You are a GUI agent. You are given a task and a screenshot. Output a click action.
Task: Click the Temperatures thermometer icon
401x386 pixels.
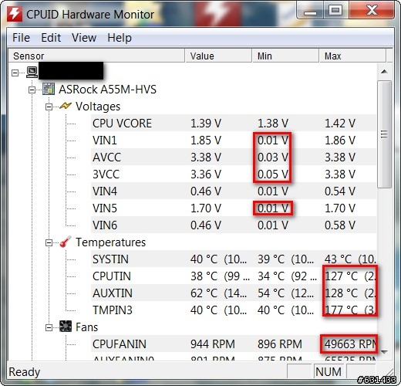(x=66, y=242)
